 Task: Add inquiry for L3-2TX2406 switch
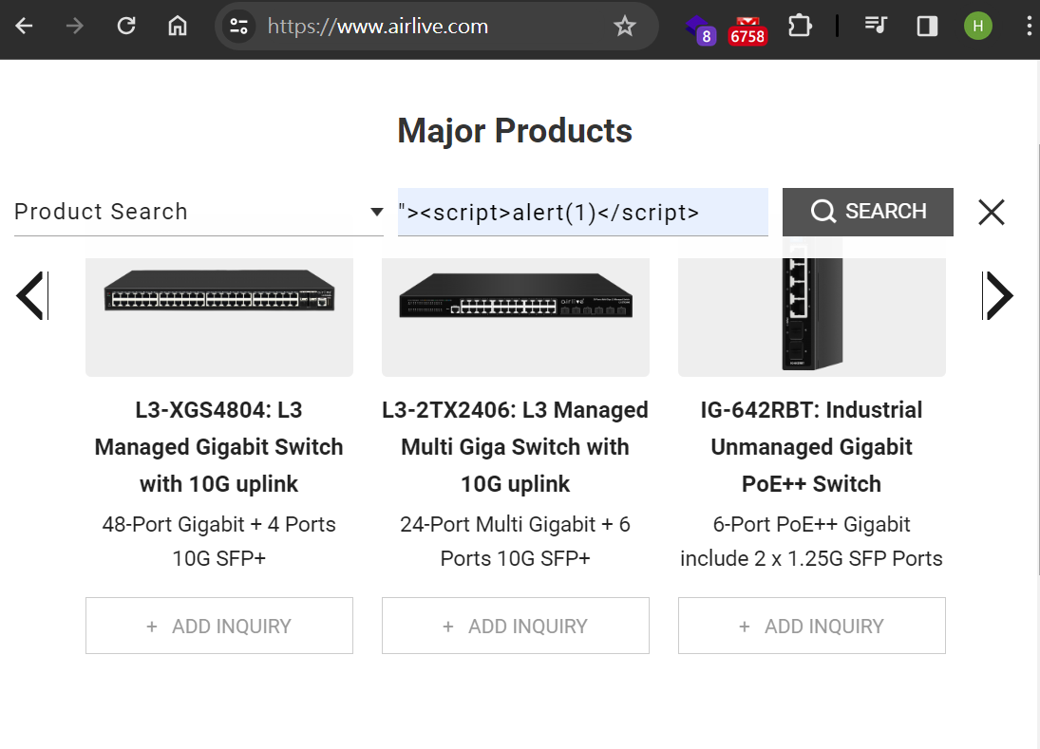click(516, 626)
